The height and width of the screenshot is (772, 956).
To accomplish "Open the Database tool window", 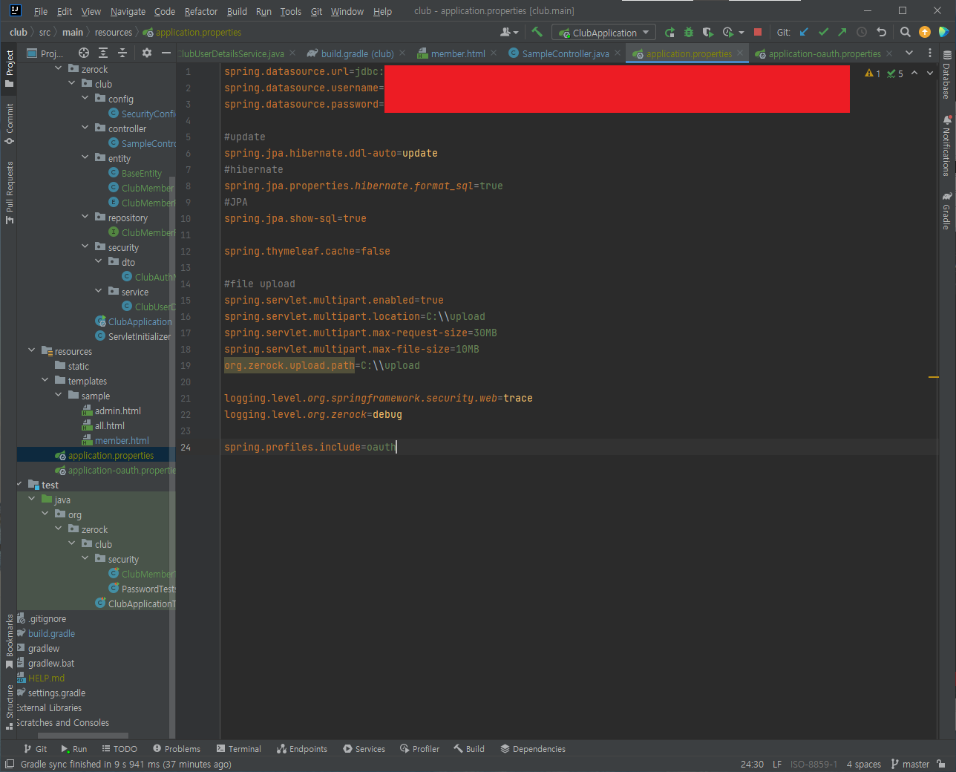I will point(946,75).
